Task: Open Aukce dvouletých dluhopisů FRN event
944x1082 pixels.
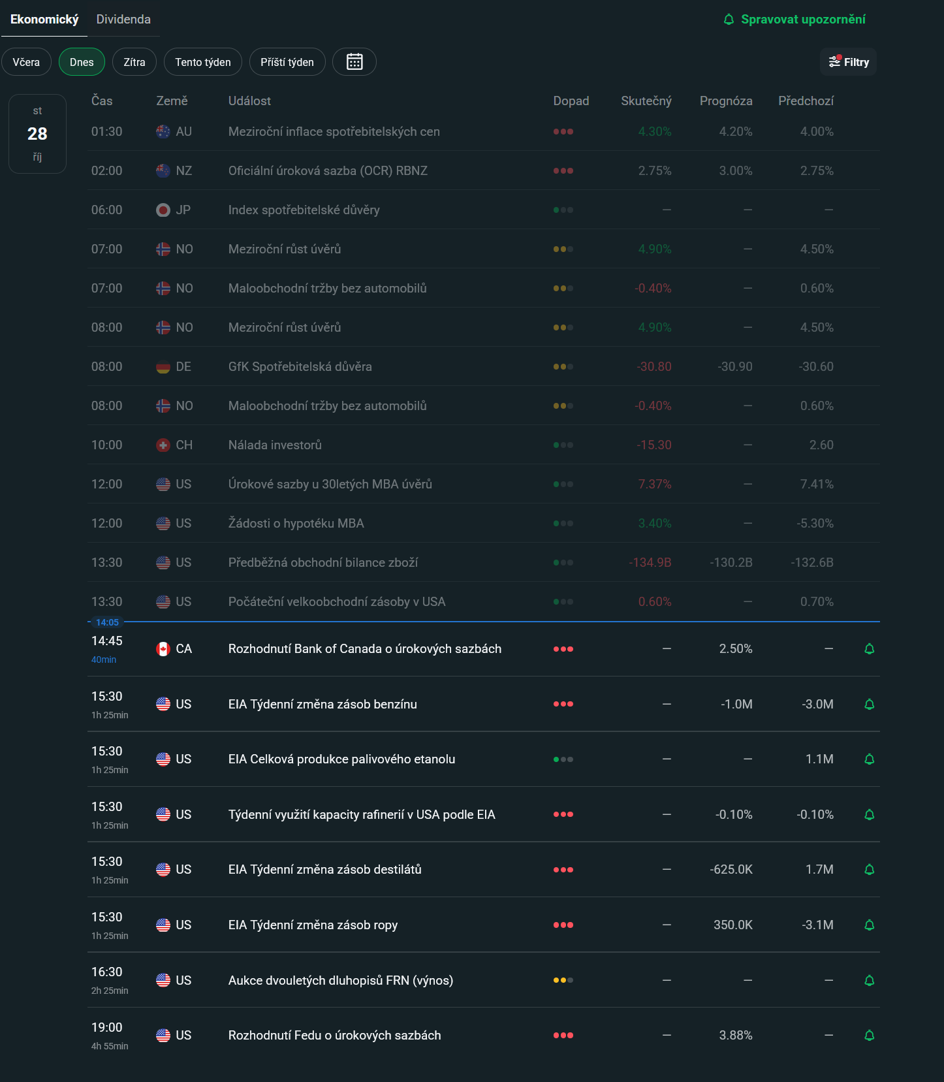Action: (341, 980)
